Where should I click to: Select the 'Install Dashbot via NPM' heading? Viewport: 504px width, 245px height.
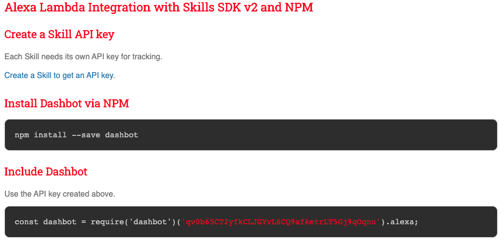pyautogui.click(x=67, y=104)
